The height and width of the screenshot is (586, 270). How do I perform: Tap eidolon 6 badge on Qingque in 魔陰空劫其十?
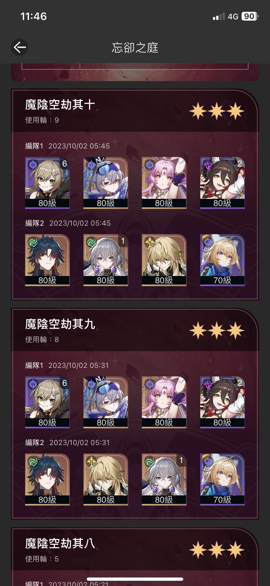coord(65,164)
